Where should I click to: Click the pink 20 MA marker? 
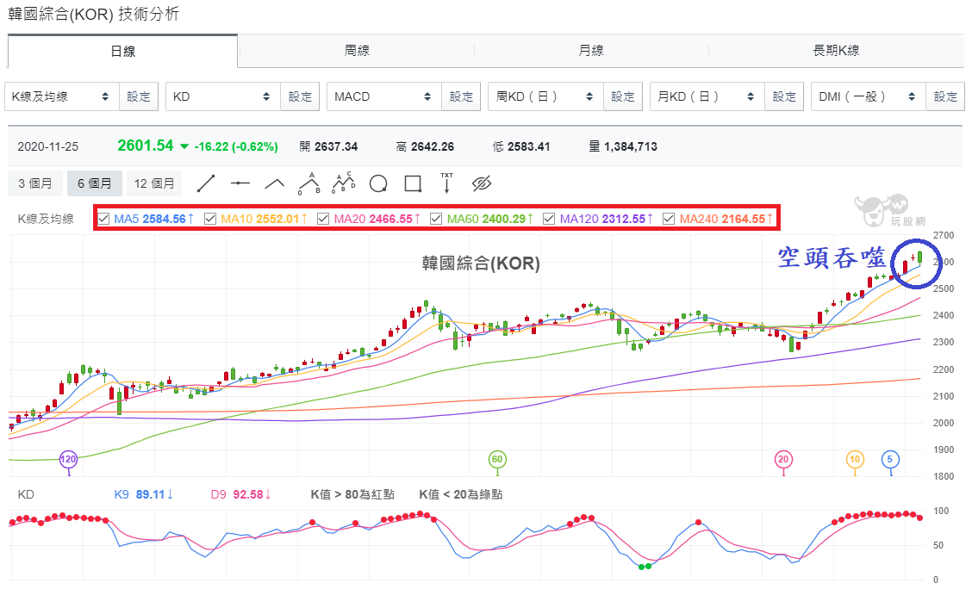point(783,460)
